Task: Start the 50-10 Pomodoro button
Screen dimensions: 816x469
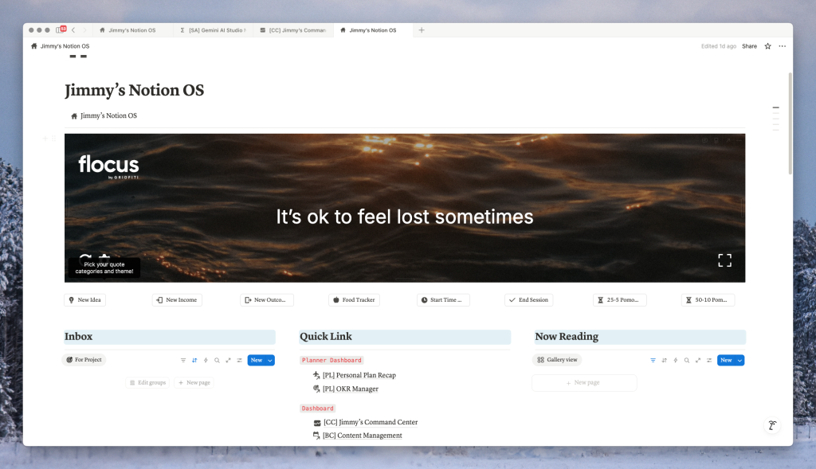Action: click(708, 300)
